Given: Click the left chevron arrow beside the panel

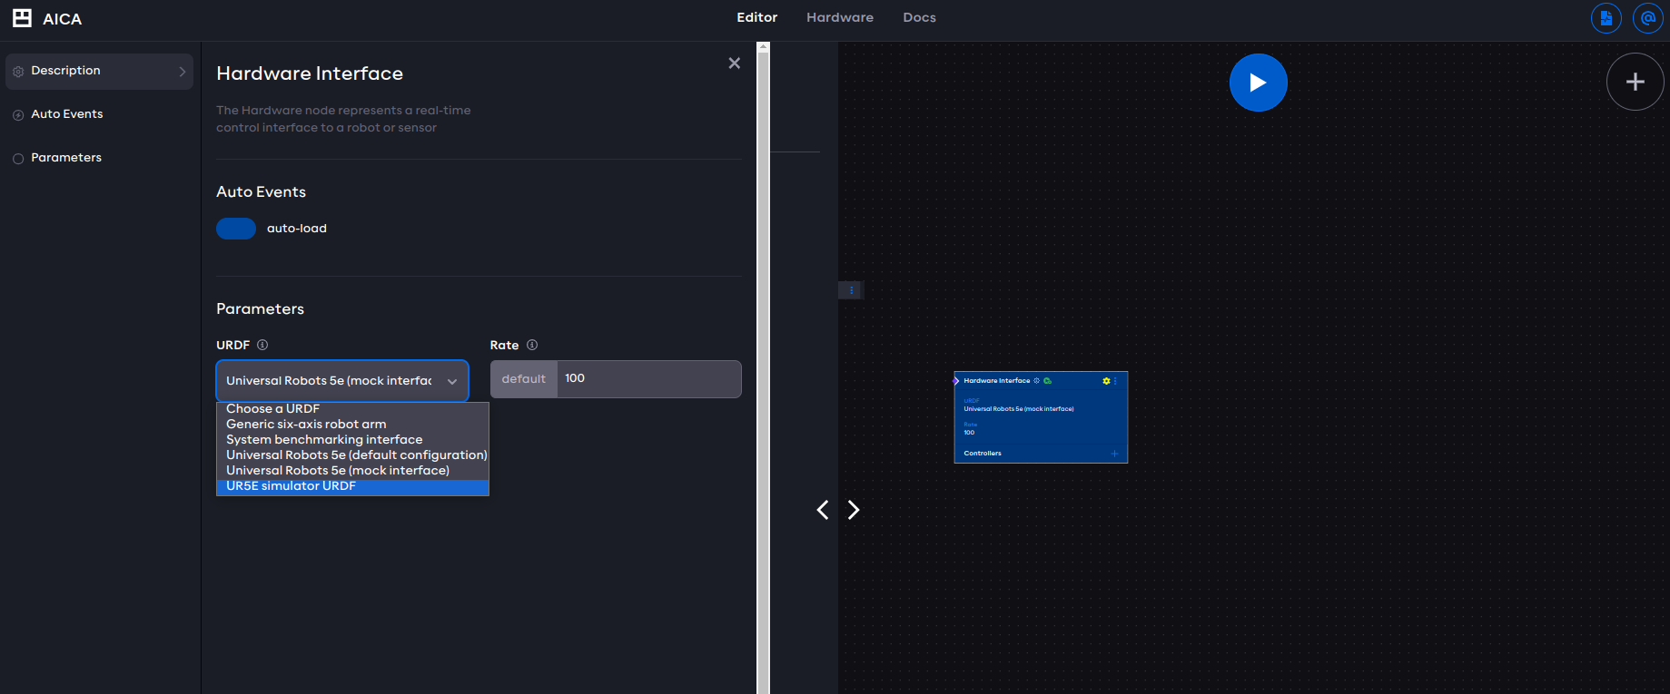Looking at the screenshot, I should [823, 510].
